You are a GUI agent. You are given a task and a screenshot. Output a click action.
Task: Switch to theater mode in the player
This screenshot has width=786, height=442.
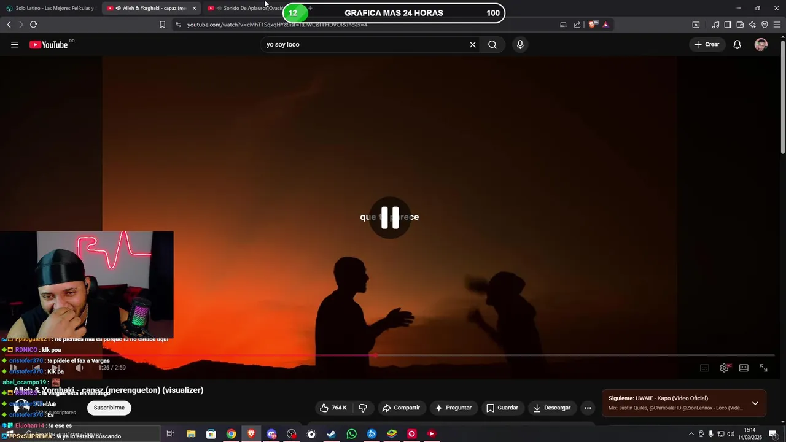(x=744, y=368)
